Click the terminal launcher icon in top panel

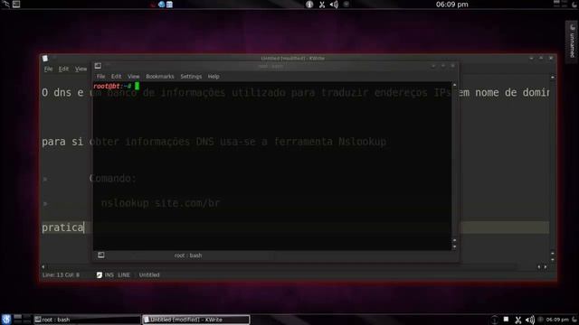pyautogui.click(x=16, y=4)
